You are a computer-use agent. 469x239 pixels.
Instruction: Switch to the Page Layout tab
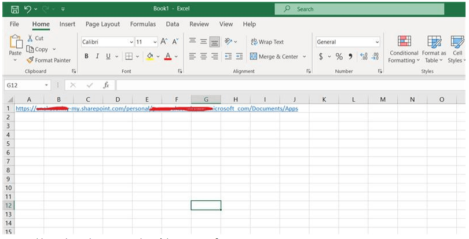click(102, 24)
